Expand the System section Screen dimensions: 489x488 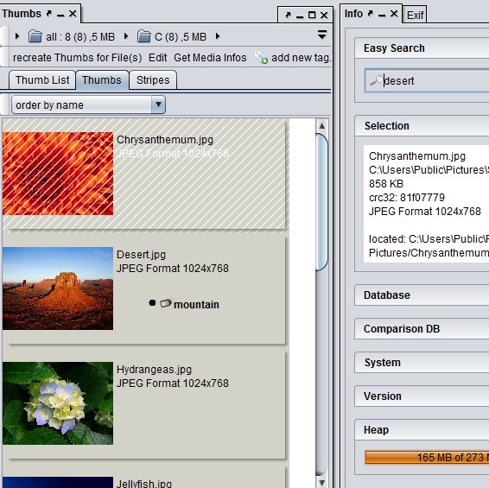[x=422, y=363]
